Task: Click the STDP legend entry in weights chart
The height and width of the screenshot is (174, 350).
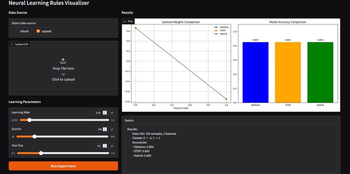Action: coord(219,30)
